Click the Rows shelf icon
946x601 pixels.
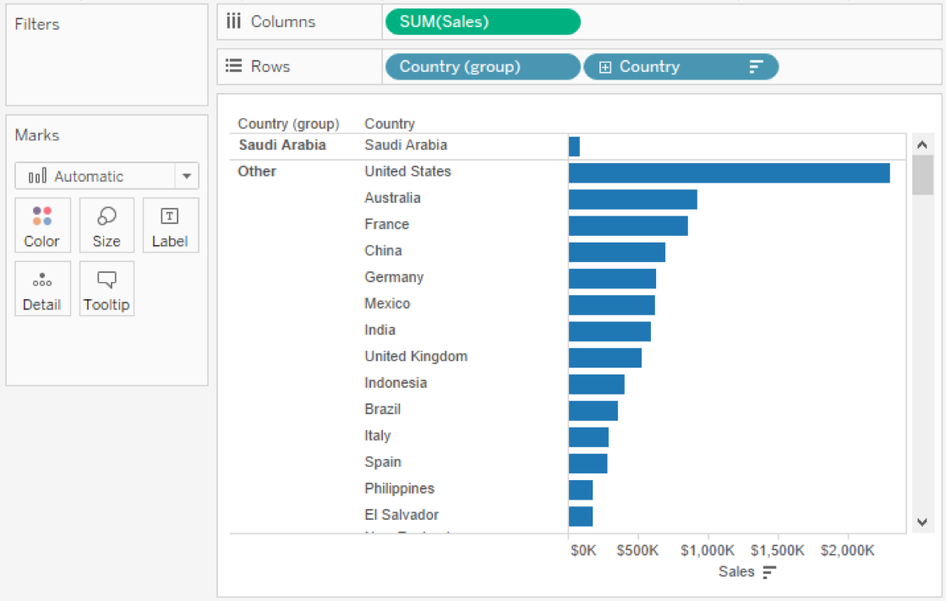(233, 66)
